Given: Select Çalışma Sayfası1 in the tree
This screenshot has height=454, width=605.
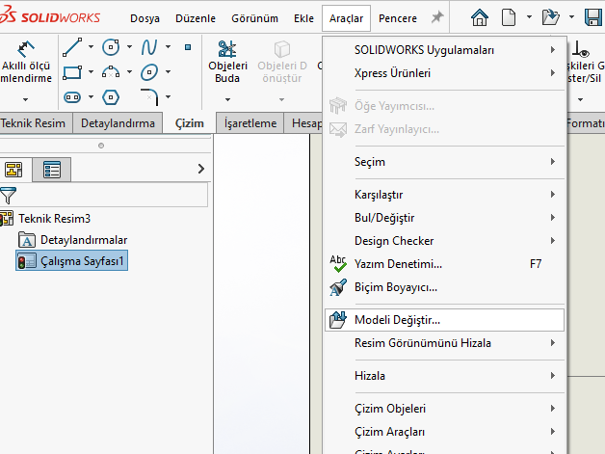Looking at the screenshot, I should tap(83, 261).
